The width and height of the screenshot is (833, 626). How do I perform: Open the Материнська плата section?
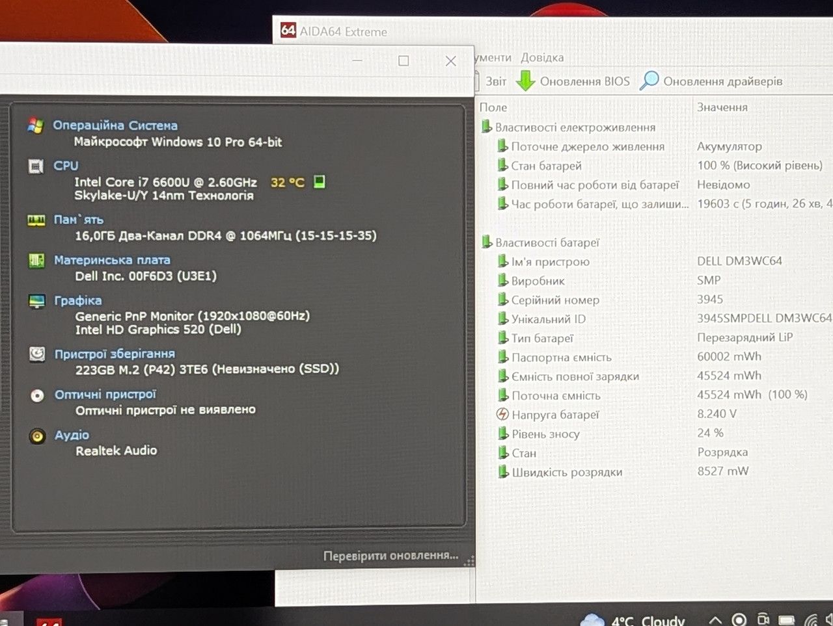tap(112, 260)
